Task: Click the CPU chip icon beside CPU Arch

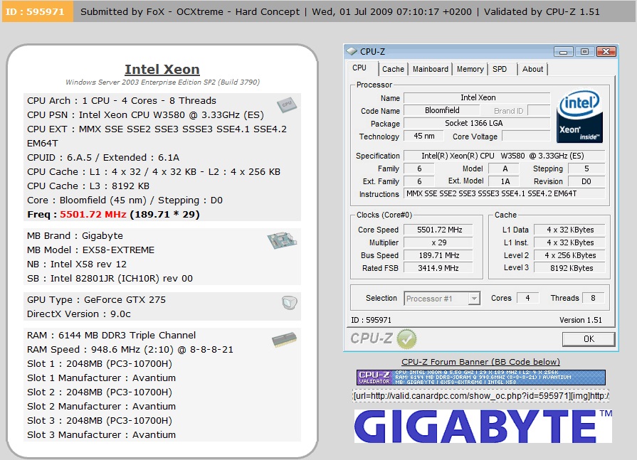Action: point(287,105)
